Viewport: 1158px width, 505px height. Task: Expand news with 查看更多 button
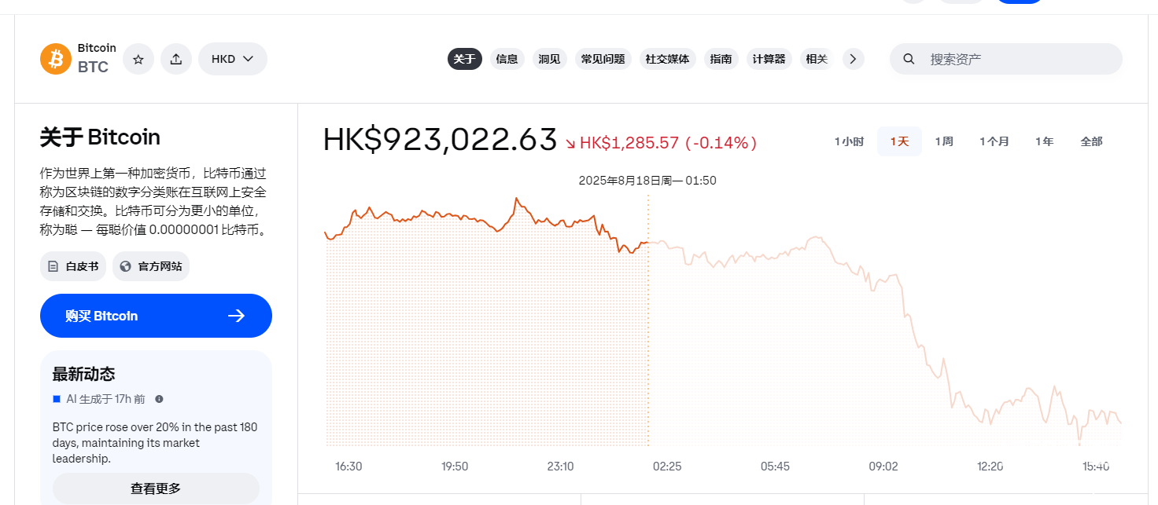[x=156, y=489]
